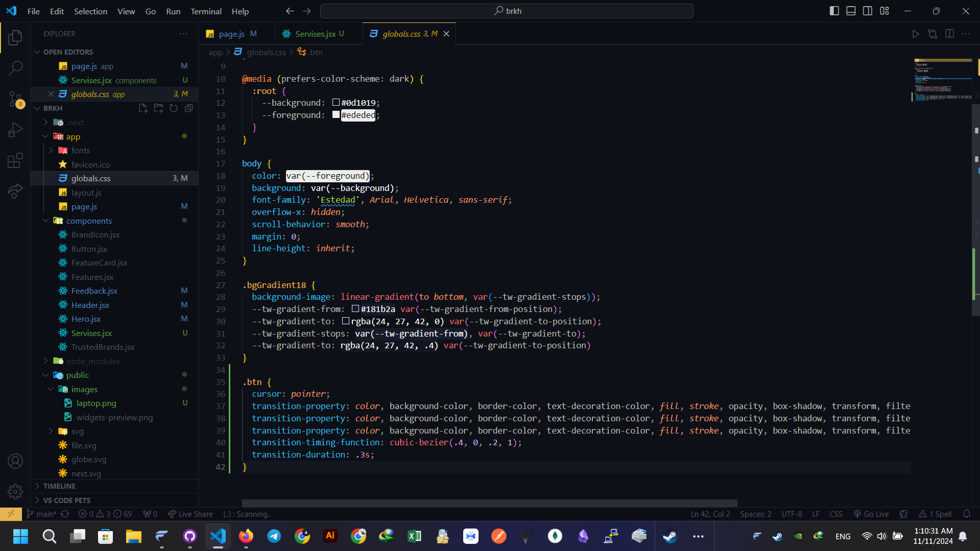Open the Accounts icon at bottom left

pyautogui.click(x=15, y=461)
